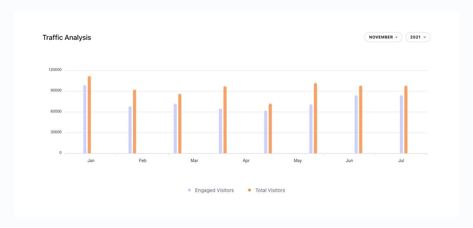Select the Jun label on the x-axis
The height and width of the screenshot is (228, 473).
(x=349, y=161)
